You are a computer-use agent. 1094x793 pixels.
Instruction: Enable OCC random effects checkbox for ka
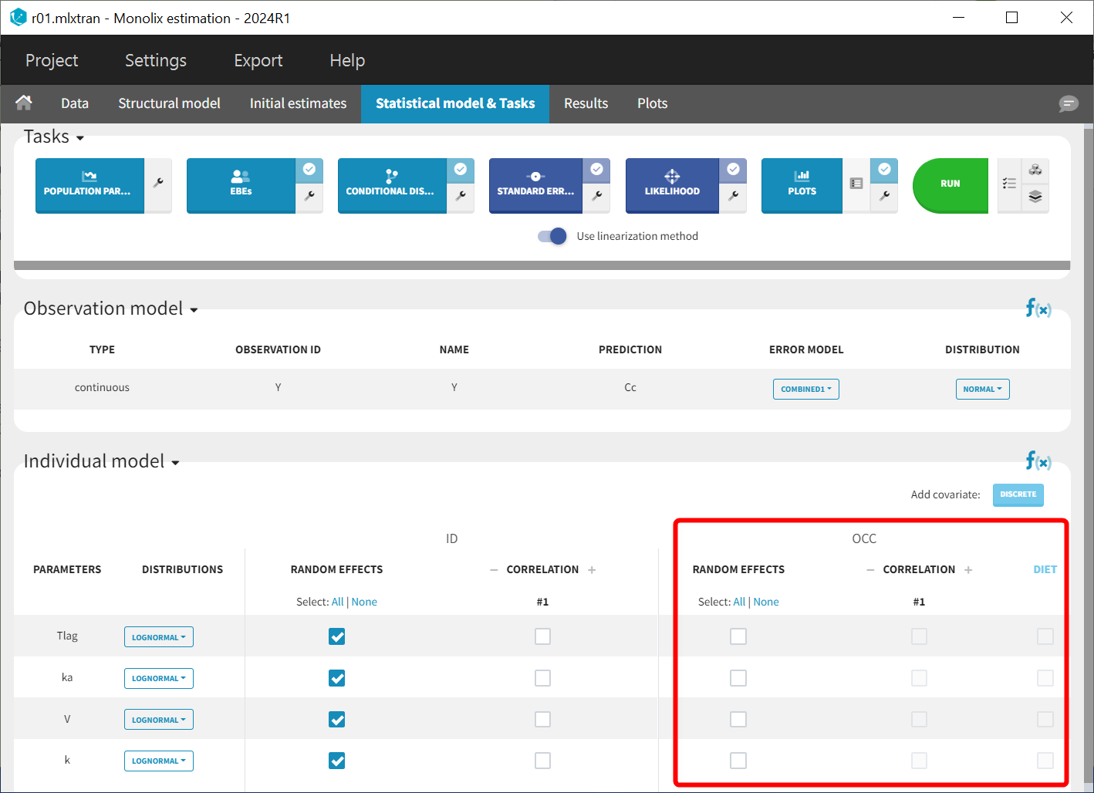(x=738, y=678)
